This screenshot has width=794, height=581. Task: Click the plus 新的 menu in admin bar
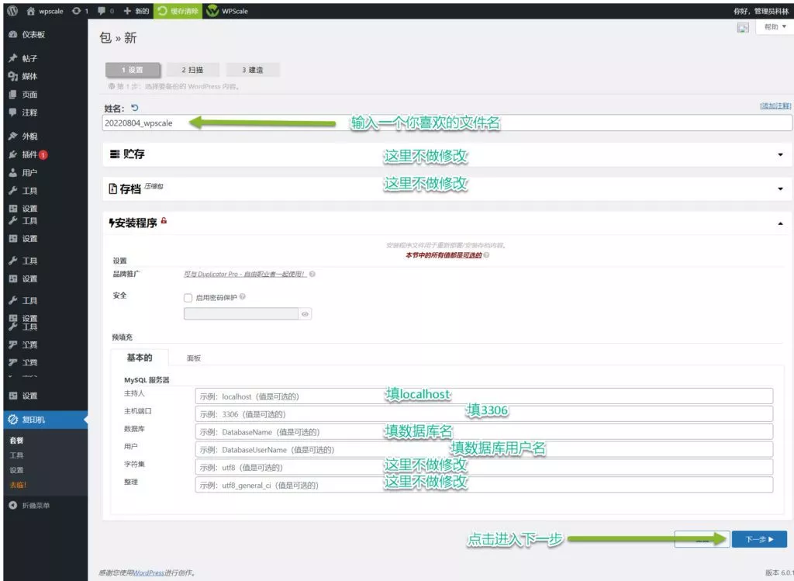pyautogui.click(x=136, y=11)
